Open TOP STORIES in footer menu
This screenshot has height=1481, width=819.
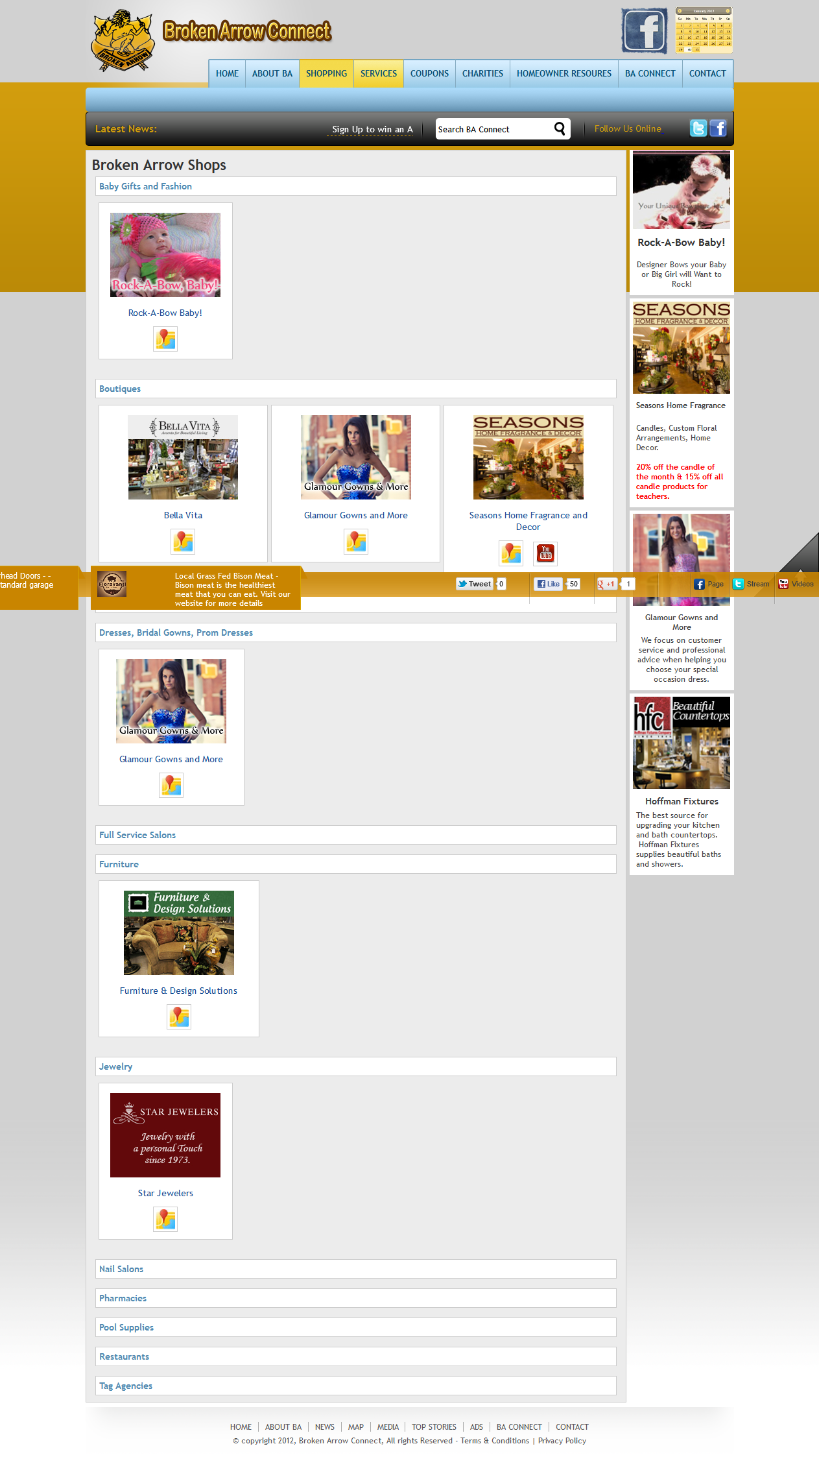(x=434, y=1427)
